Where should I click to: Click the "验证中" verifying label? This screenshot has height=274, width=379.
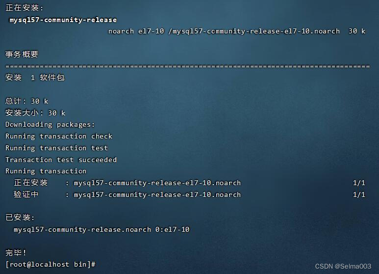click(x=26, y=194)
